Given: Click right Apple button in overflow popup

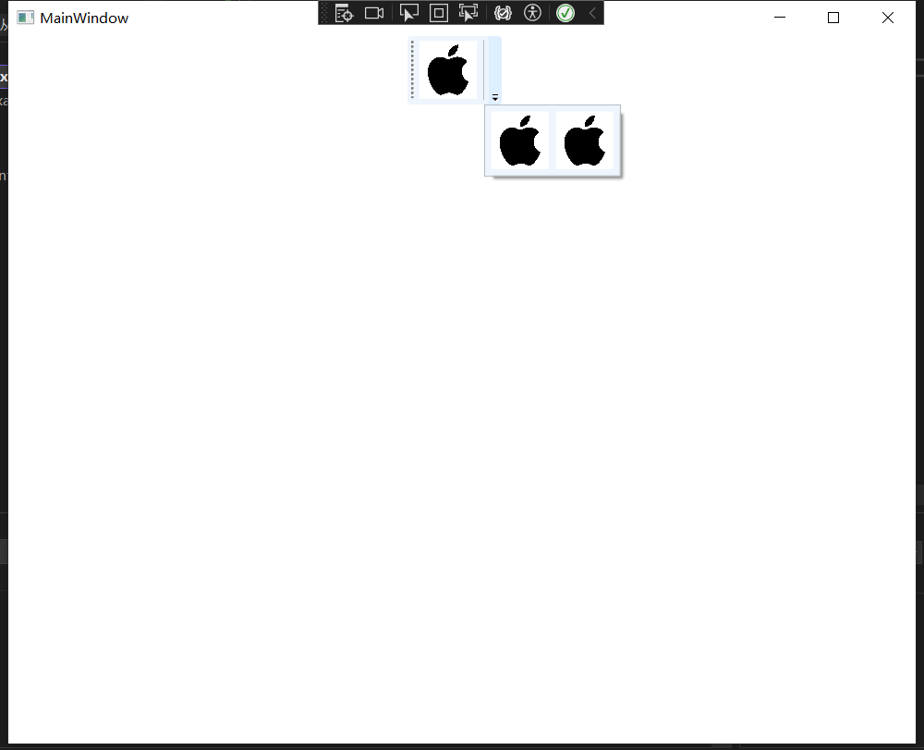Looking at the screenshot, I should coord(585,141).
